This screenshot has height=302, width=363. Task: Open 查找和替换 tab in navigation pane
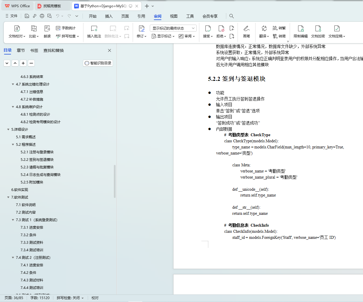click(x=54, y=50)
